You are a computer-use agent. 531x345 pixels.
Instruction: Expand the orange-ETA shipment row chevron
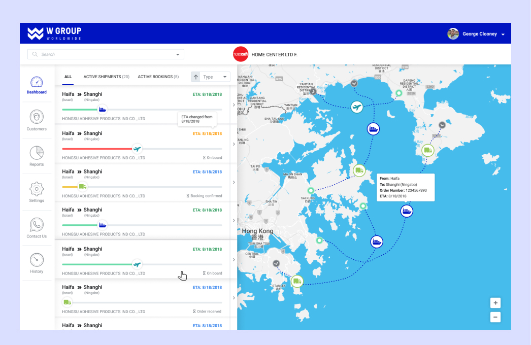point(234,144)
